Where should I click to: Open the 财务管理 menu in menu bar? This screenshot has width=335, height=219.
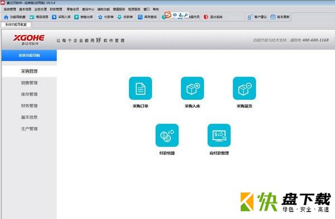point(56,9)
